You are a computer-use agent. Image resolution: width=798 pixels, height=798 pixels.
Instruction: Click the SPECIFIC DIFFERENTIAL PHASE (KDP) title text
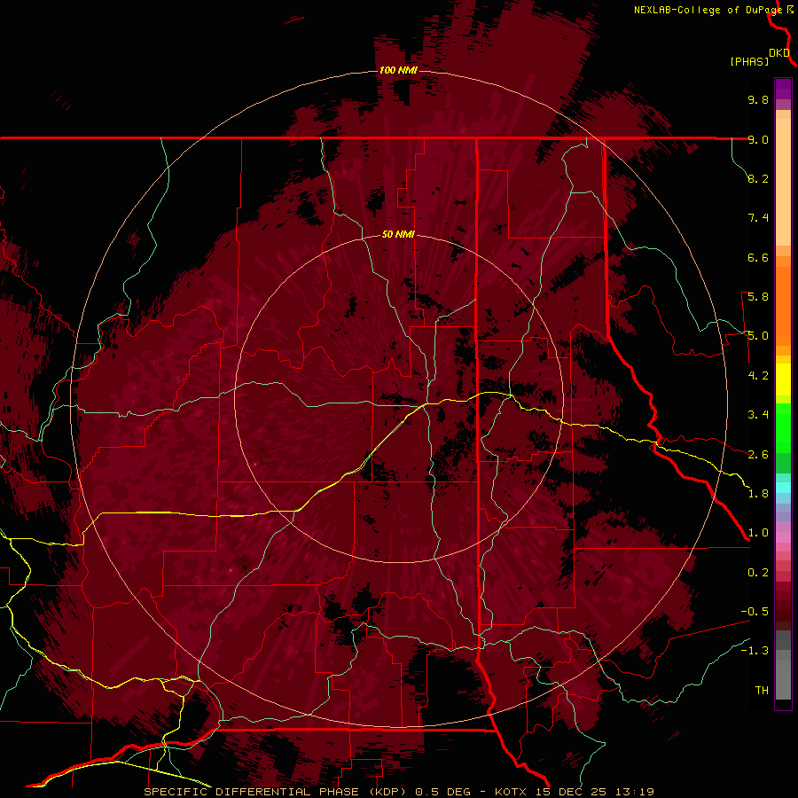(x=275, y=792)
